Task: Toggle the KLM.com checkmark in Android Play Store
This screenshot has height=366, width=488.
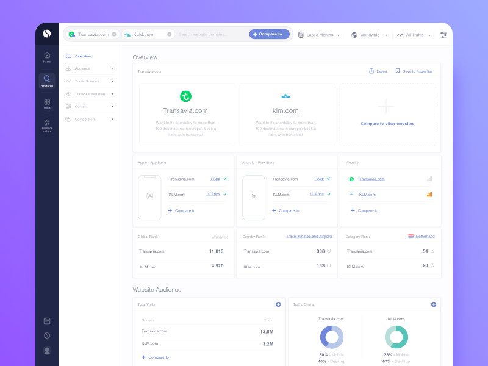Action: [329, 194]
